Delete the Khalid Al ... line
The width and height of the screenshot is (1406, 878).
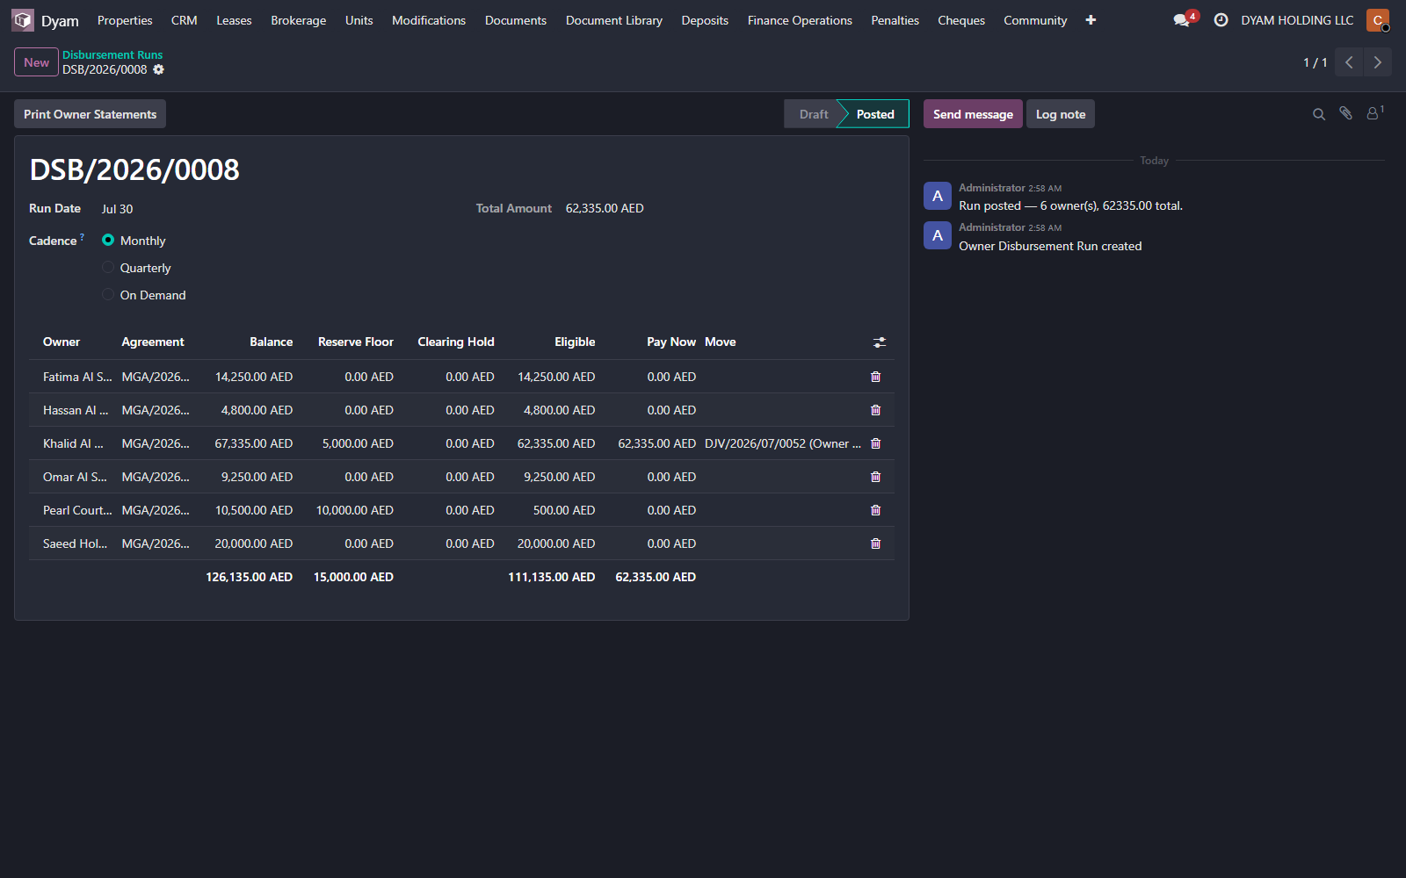click(x=875, y=443)
